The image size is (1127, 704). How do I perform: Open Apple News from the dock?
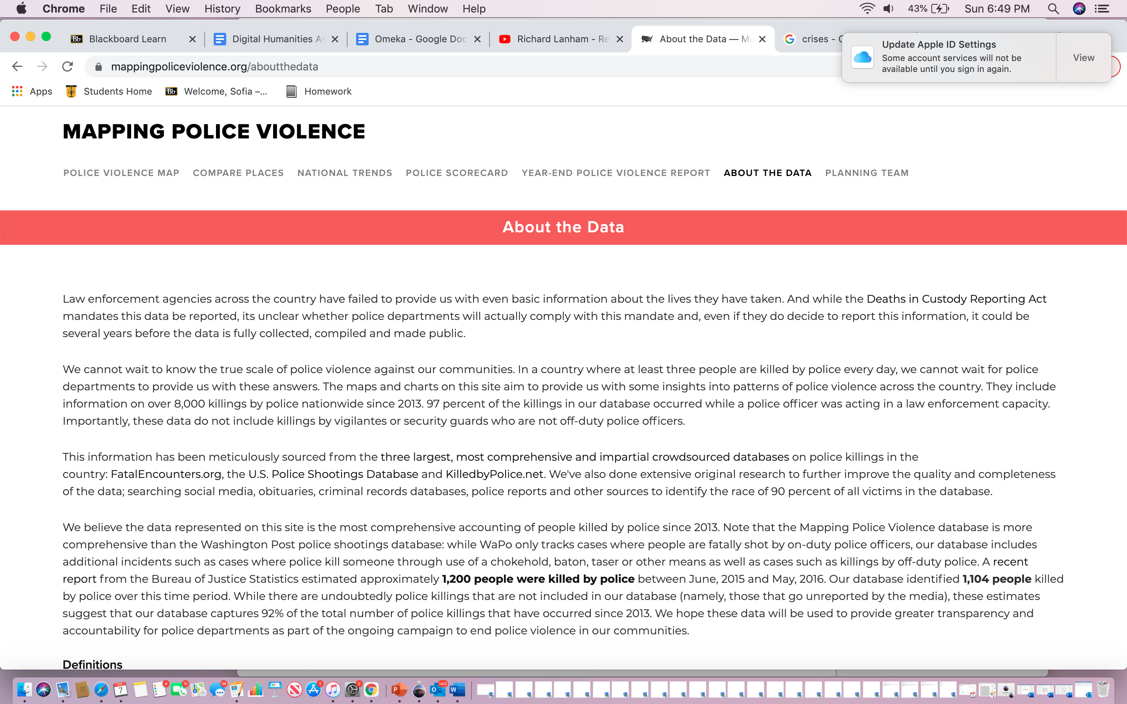294,690
